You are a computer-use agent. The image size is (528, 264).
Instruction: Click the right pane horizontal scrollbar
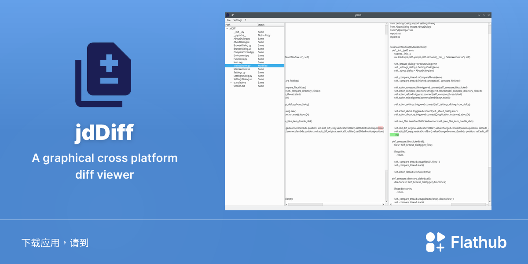click(439, 204)
